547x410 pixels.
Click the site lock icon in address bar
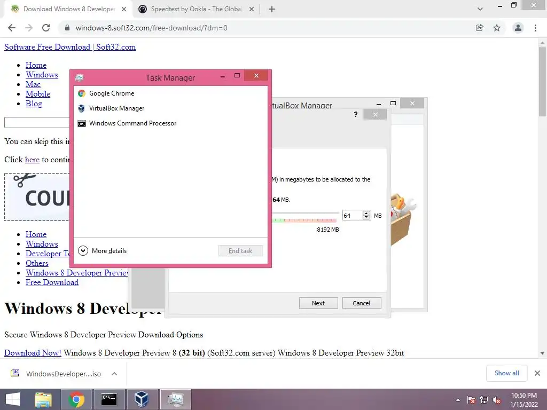pos(67,28)
